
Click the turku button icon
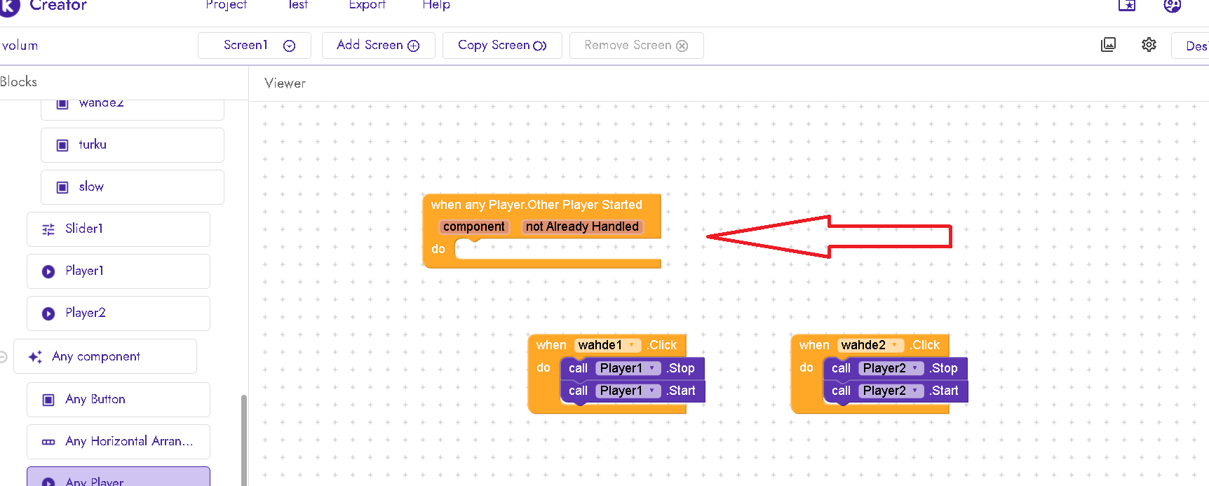click(62, 145)
